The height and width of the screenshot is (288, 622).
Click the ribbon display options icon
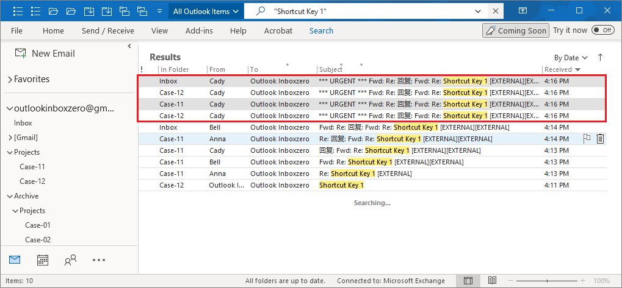pyautogui.click(x=523, y=11)
